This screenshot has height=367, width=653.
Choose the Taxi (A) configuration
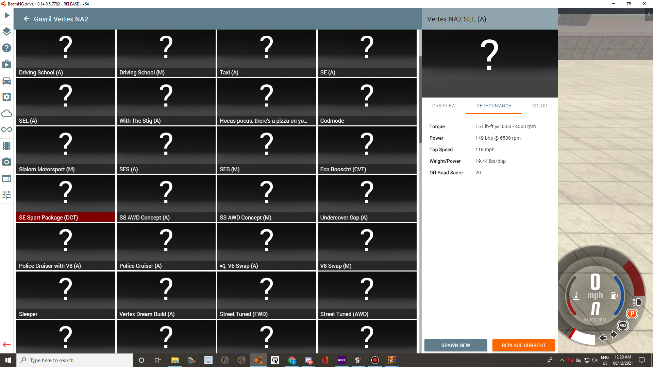(267, 53)
